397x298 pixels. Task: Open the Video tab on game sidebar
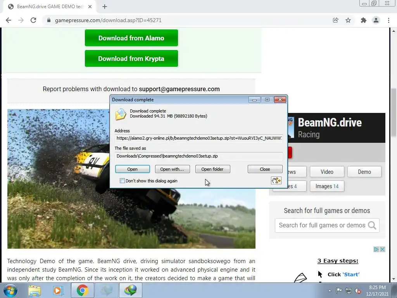327,172
